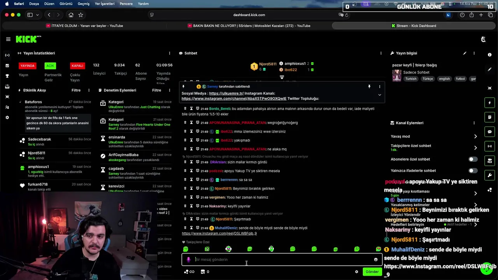Toggle the wrench widget button in right sidebar
This screenshot has width=498, height=280.
coord(489,175)
